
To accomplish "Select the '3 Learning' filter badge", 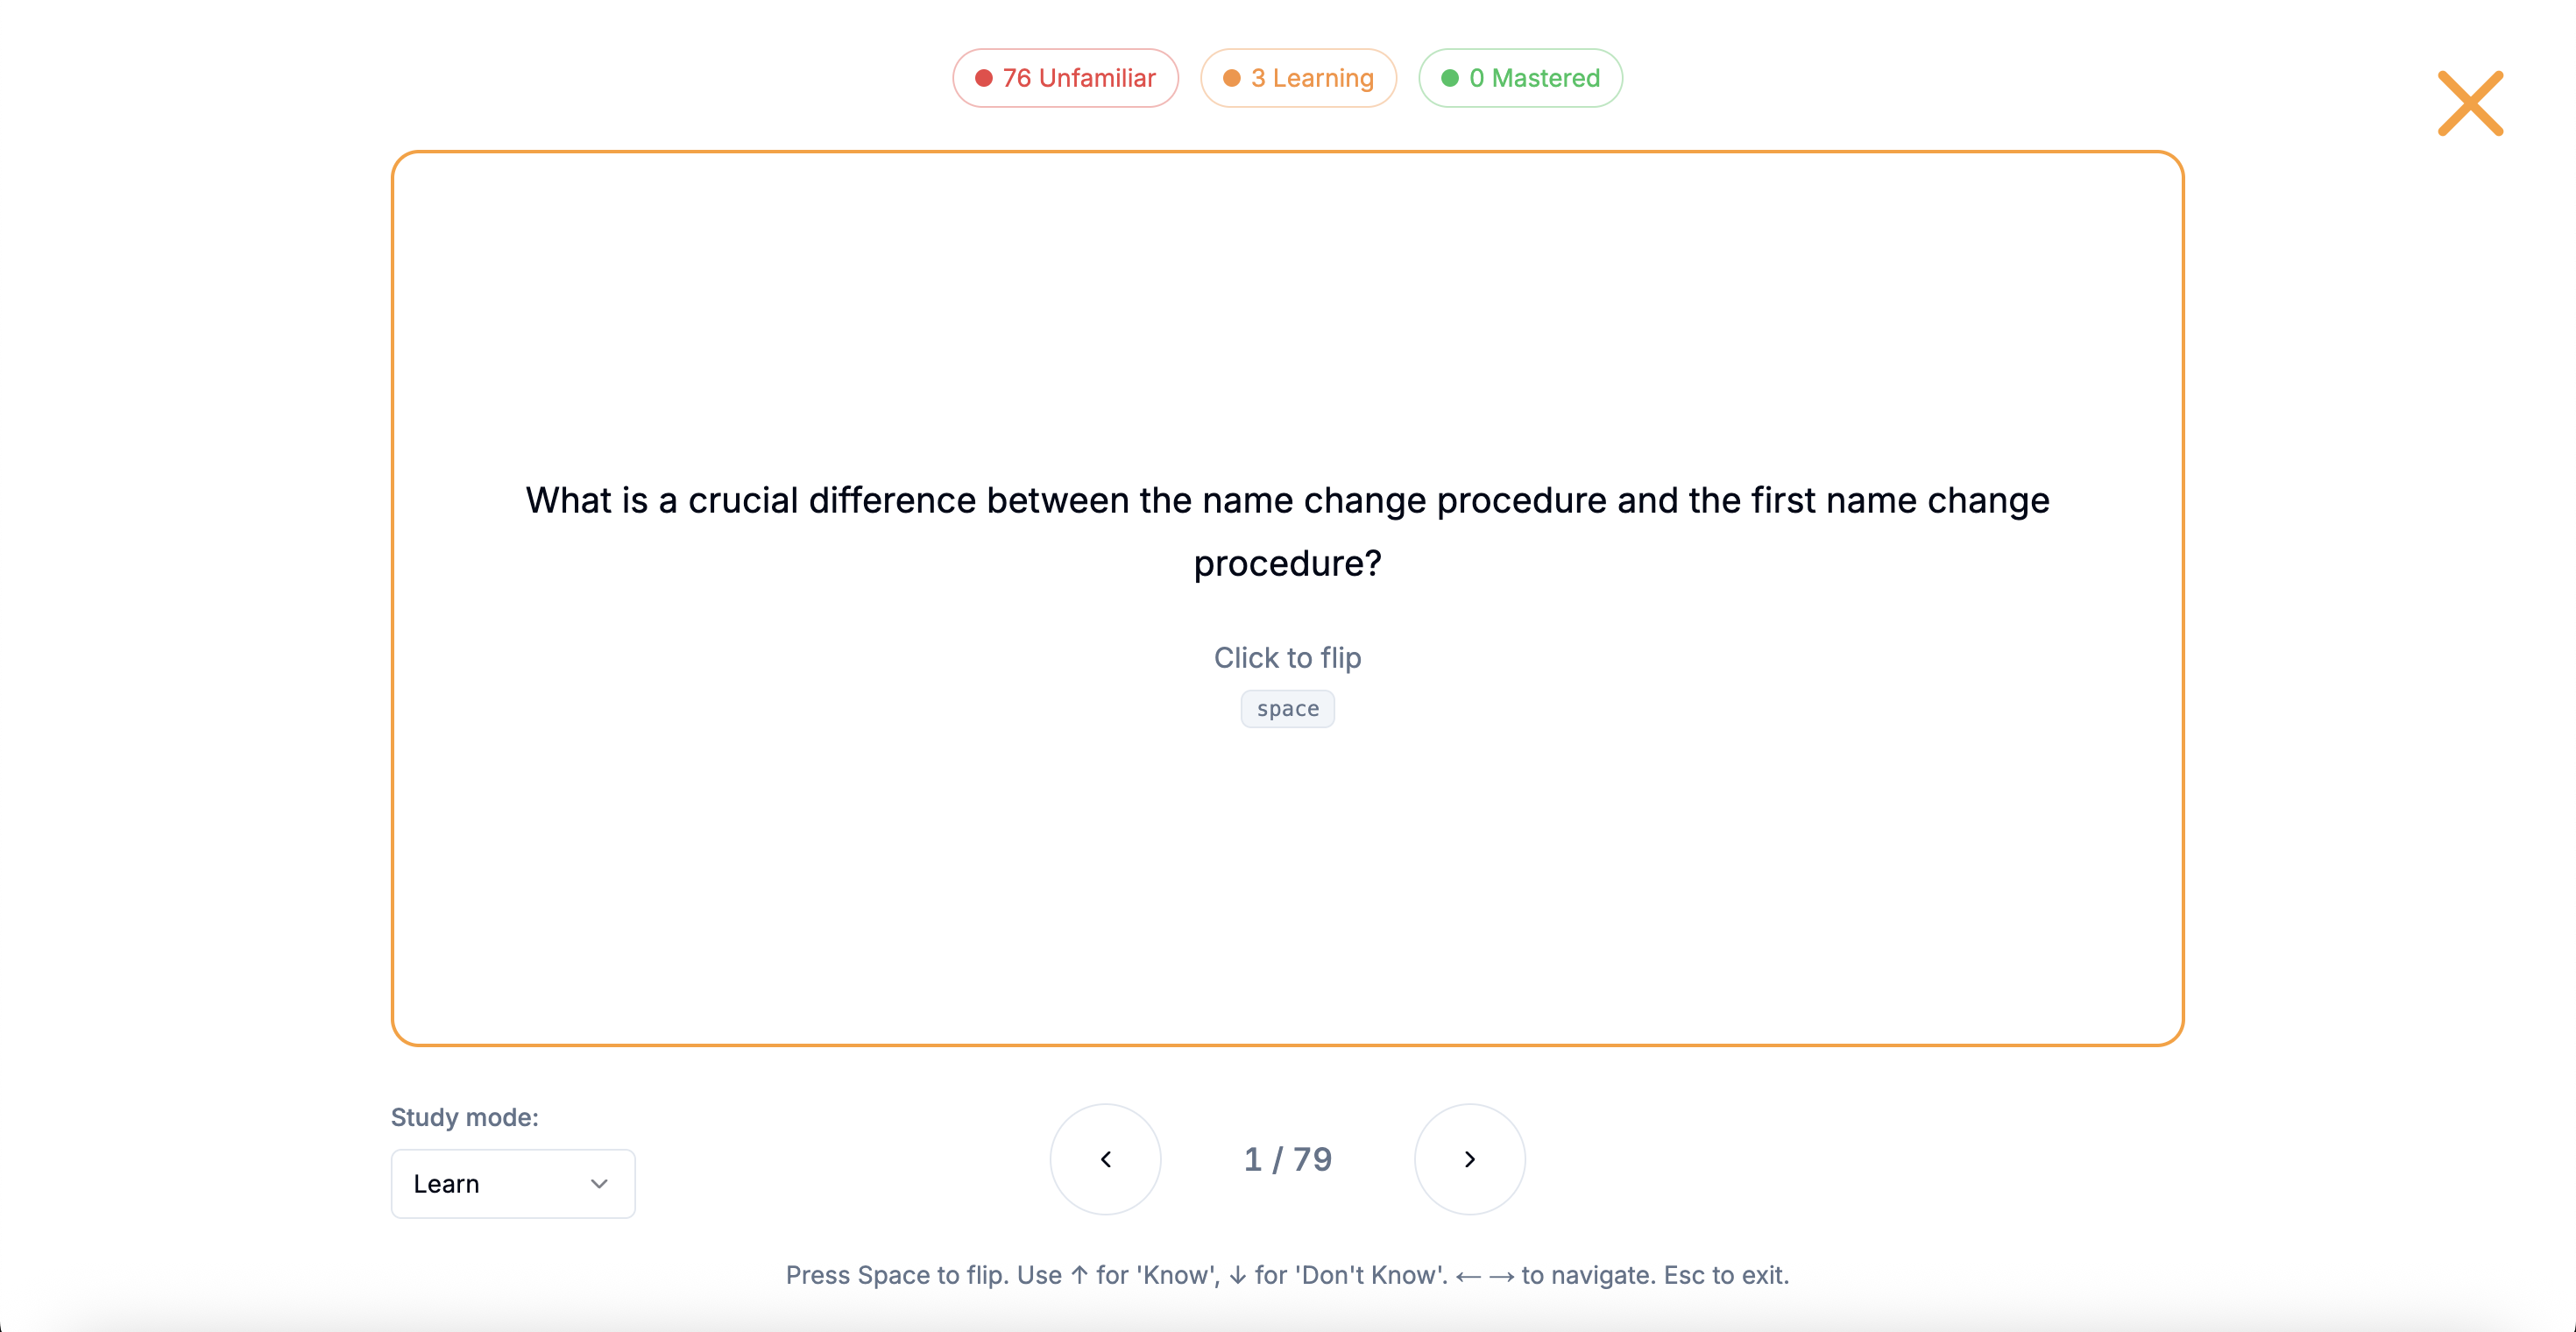I will click(x=1298, y=77).
